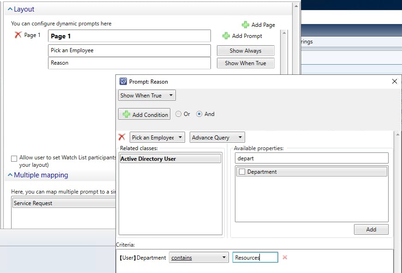Open the Show When True dropdown
The width and height of the screenshot is (402, 273).
point(147,95)
